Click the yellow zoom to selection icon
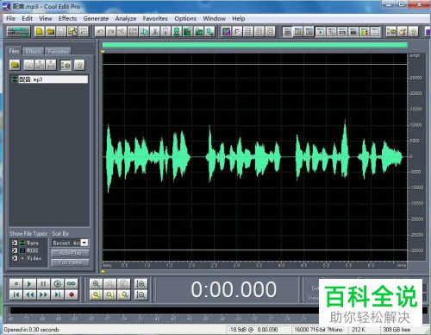Image resolution: width=431 pixels, height=335 pixels. [96, 294]
